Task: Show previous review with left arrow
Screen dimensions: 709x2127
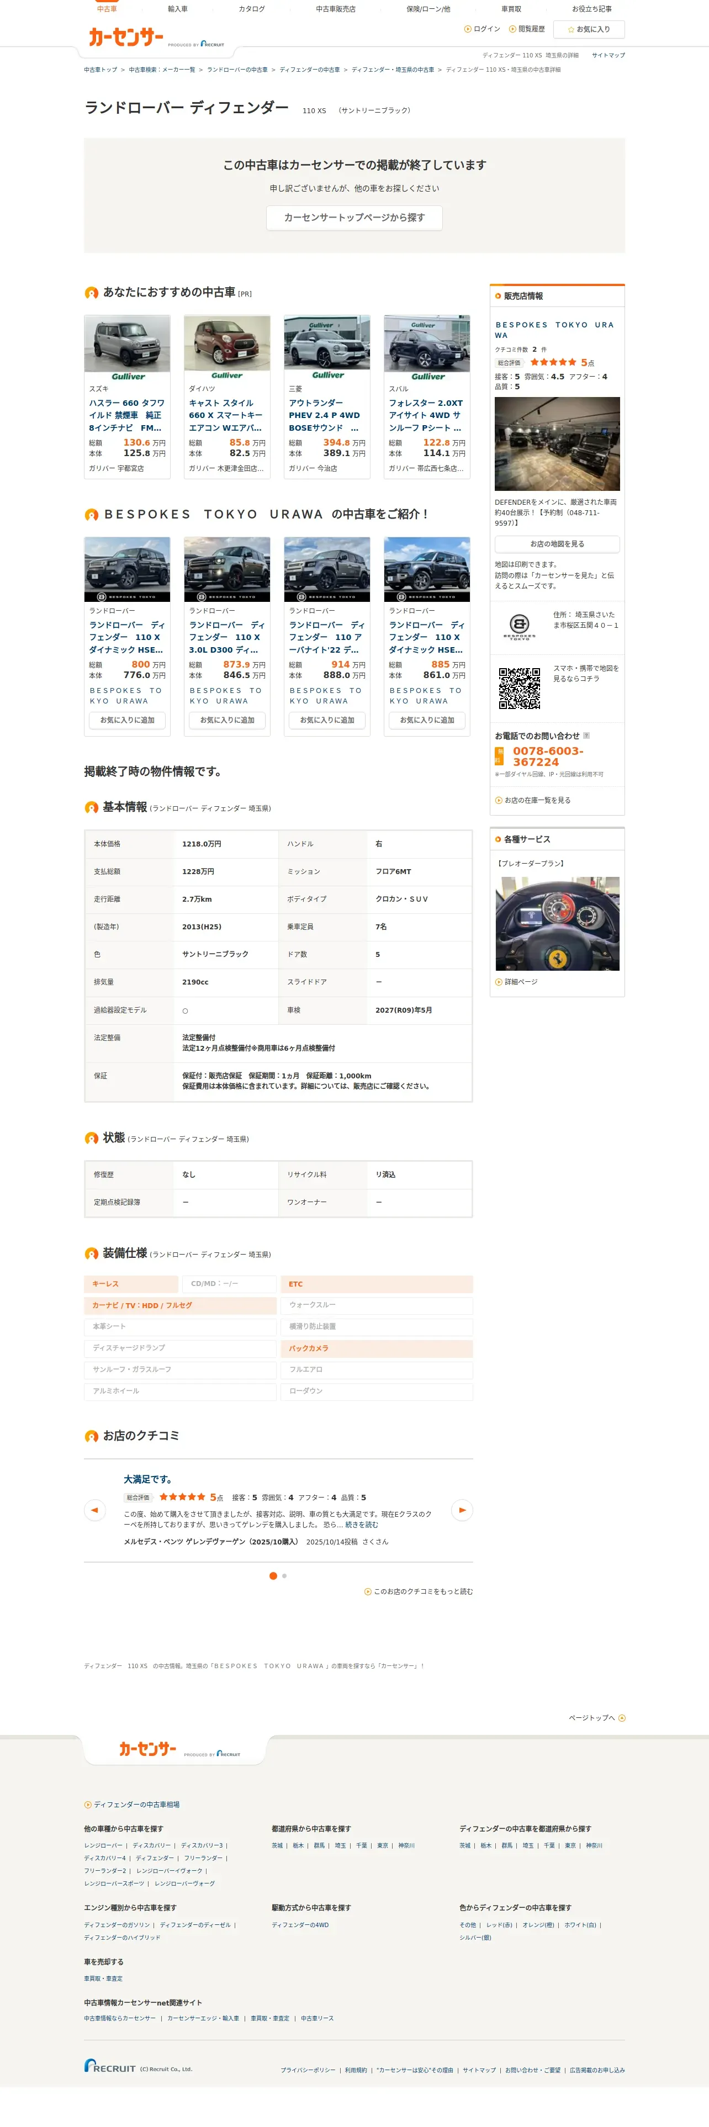Action: 95,1510
